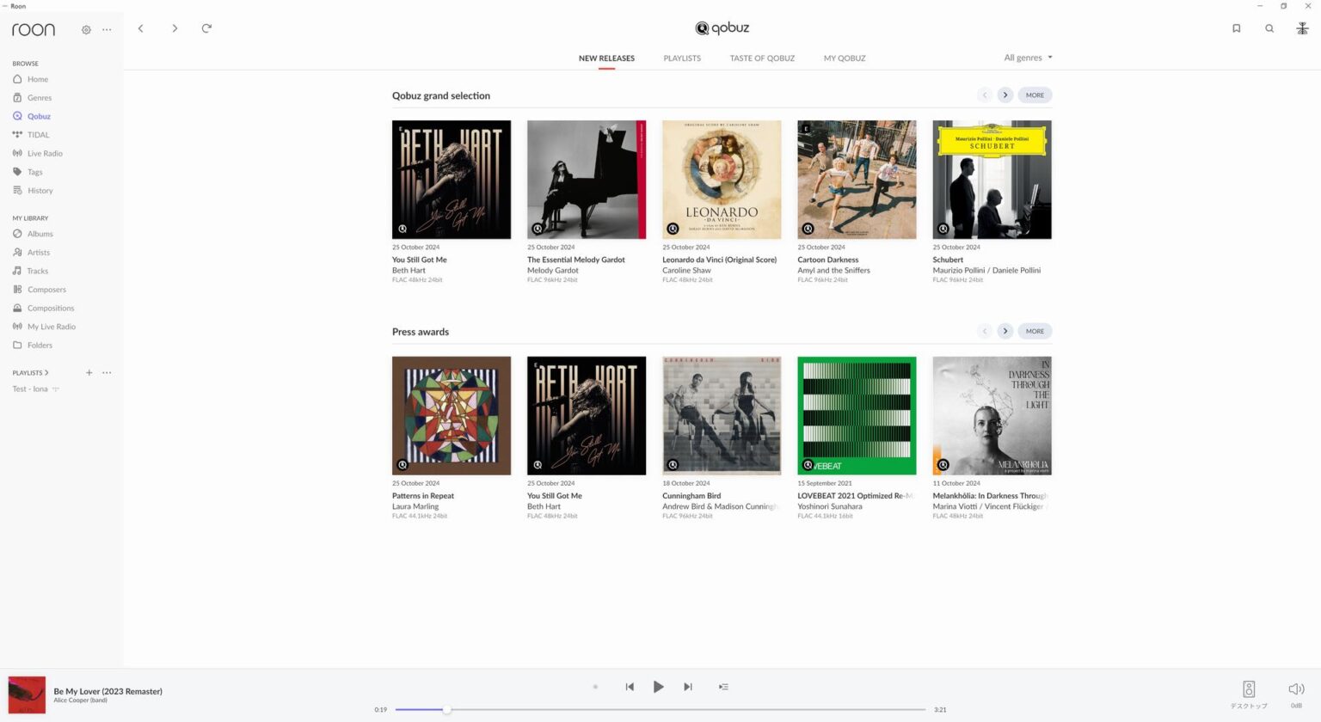Open the デスクトップ audio zone selector
This screenshot has width=1321, height=722.
[x=1248, y=688]
